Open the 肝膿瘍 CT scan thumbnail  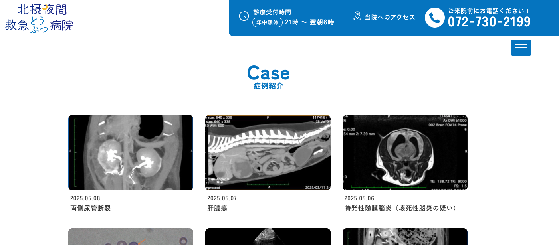coord(268,152)
